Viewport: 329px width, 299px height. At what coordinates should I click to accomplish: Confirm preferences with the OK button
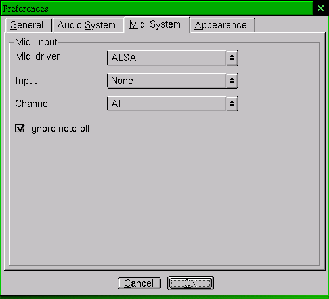190,283
